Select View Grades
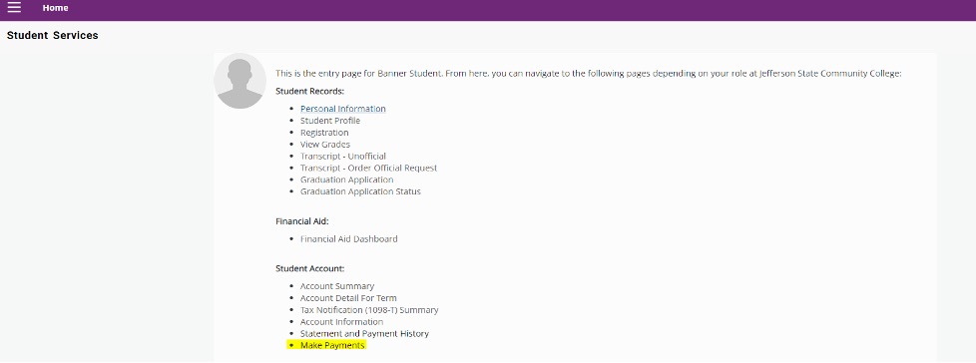This screenshot has height=363, width=976. coord(325,145)
